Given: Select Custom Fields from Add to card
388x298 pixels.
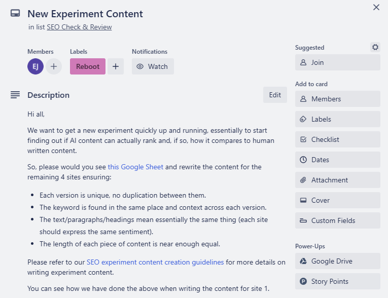Looking at the screenshot, I should click(337, 220).
